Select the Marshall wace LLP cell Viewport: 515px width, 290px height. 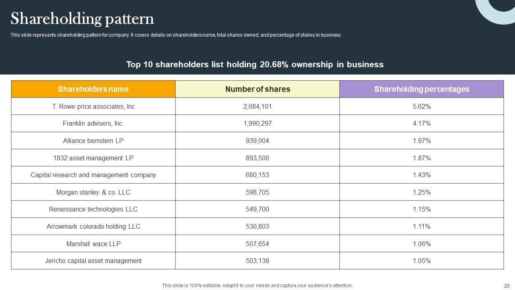click(x=93, y=244)
